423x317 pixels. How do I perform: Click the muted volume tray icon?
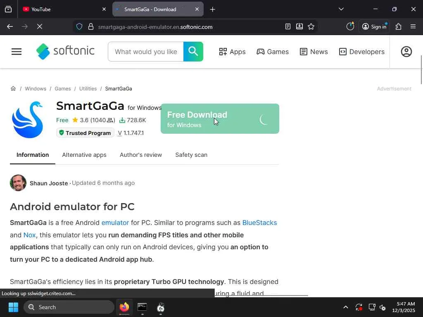tap(383, 307)
